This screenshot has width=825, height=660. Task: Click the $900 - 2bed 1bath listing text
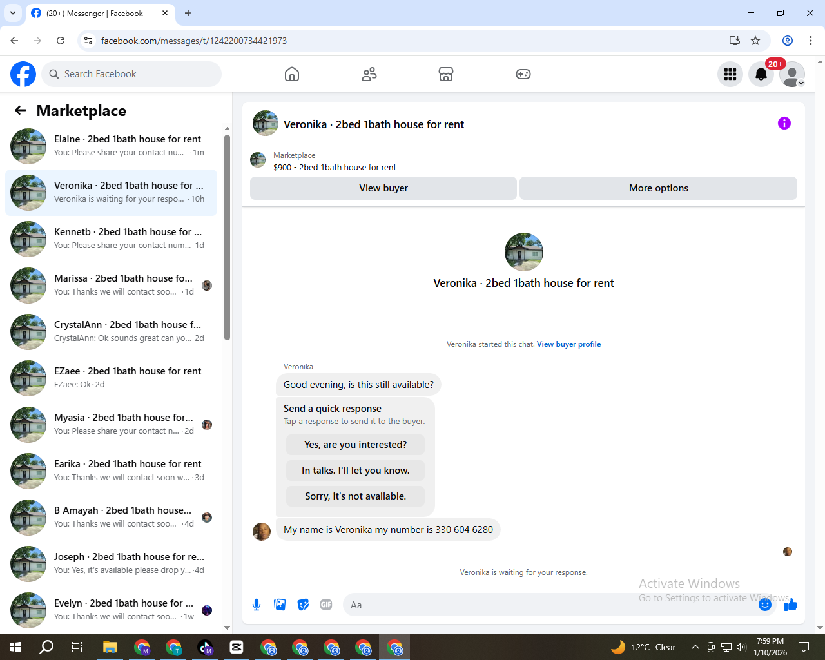(x=335, y=167)
